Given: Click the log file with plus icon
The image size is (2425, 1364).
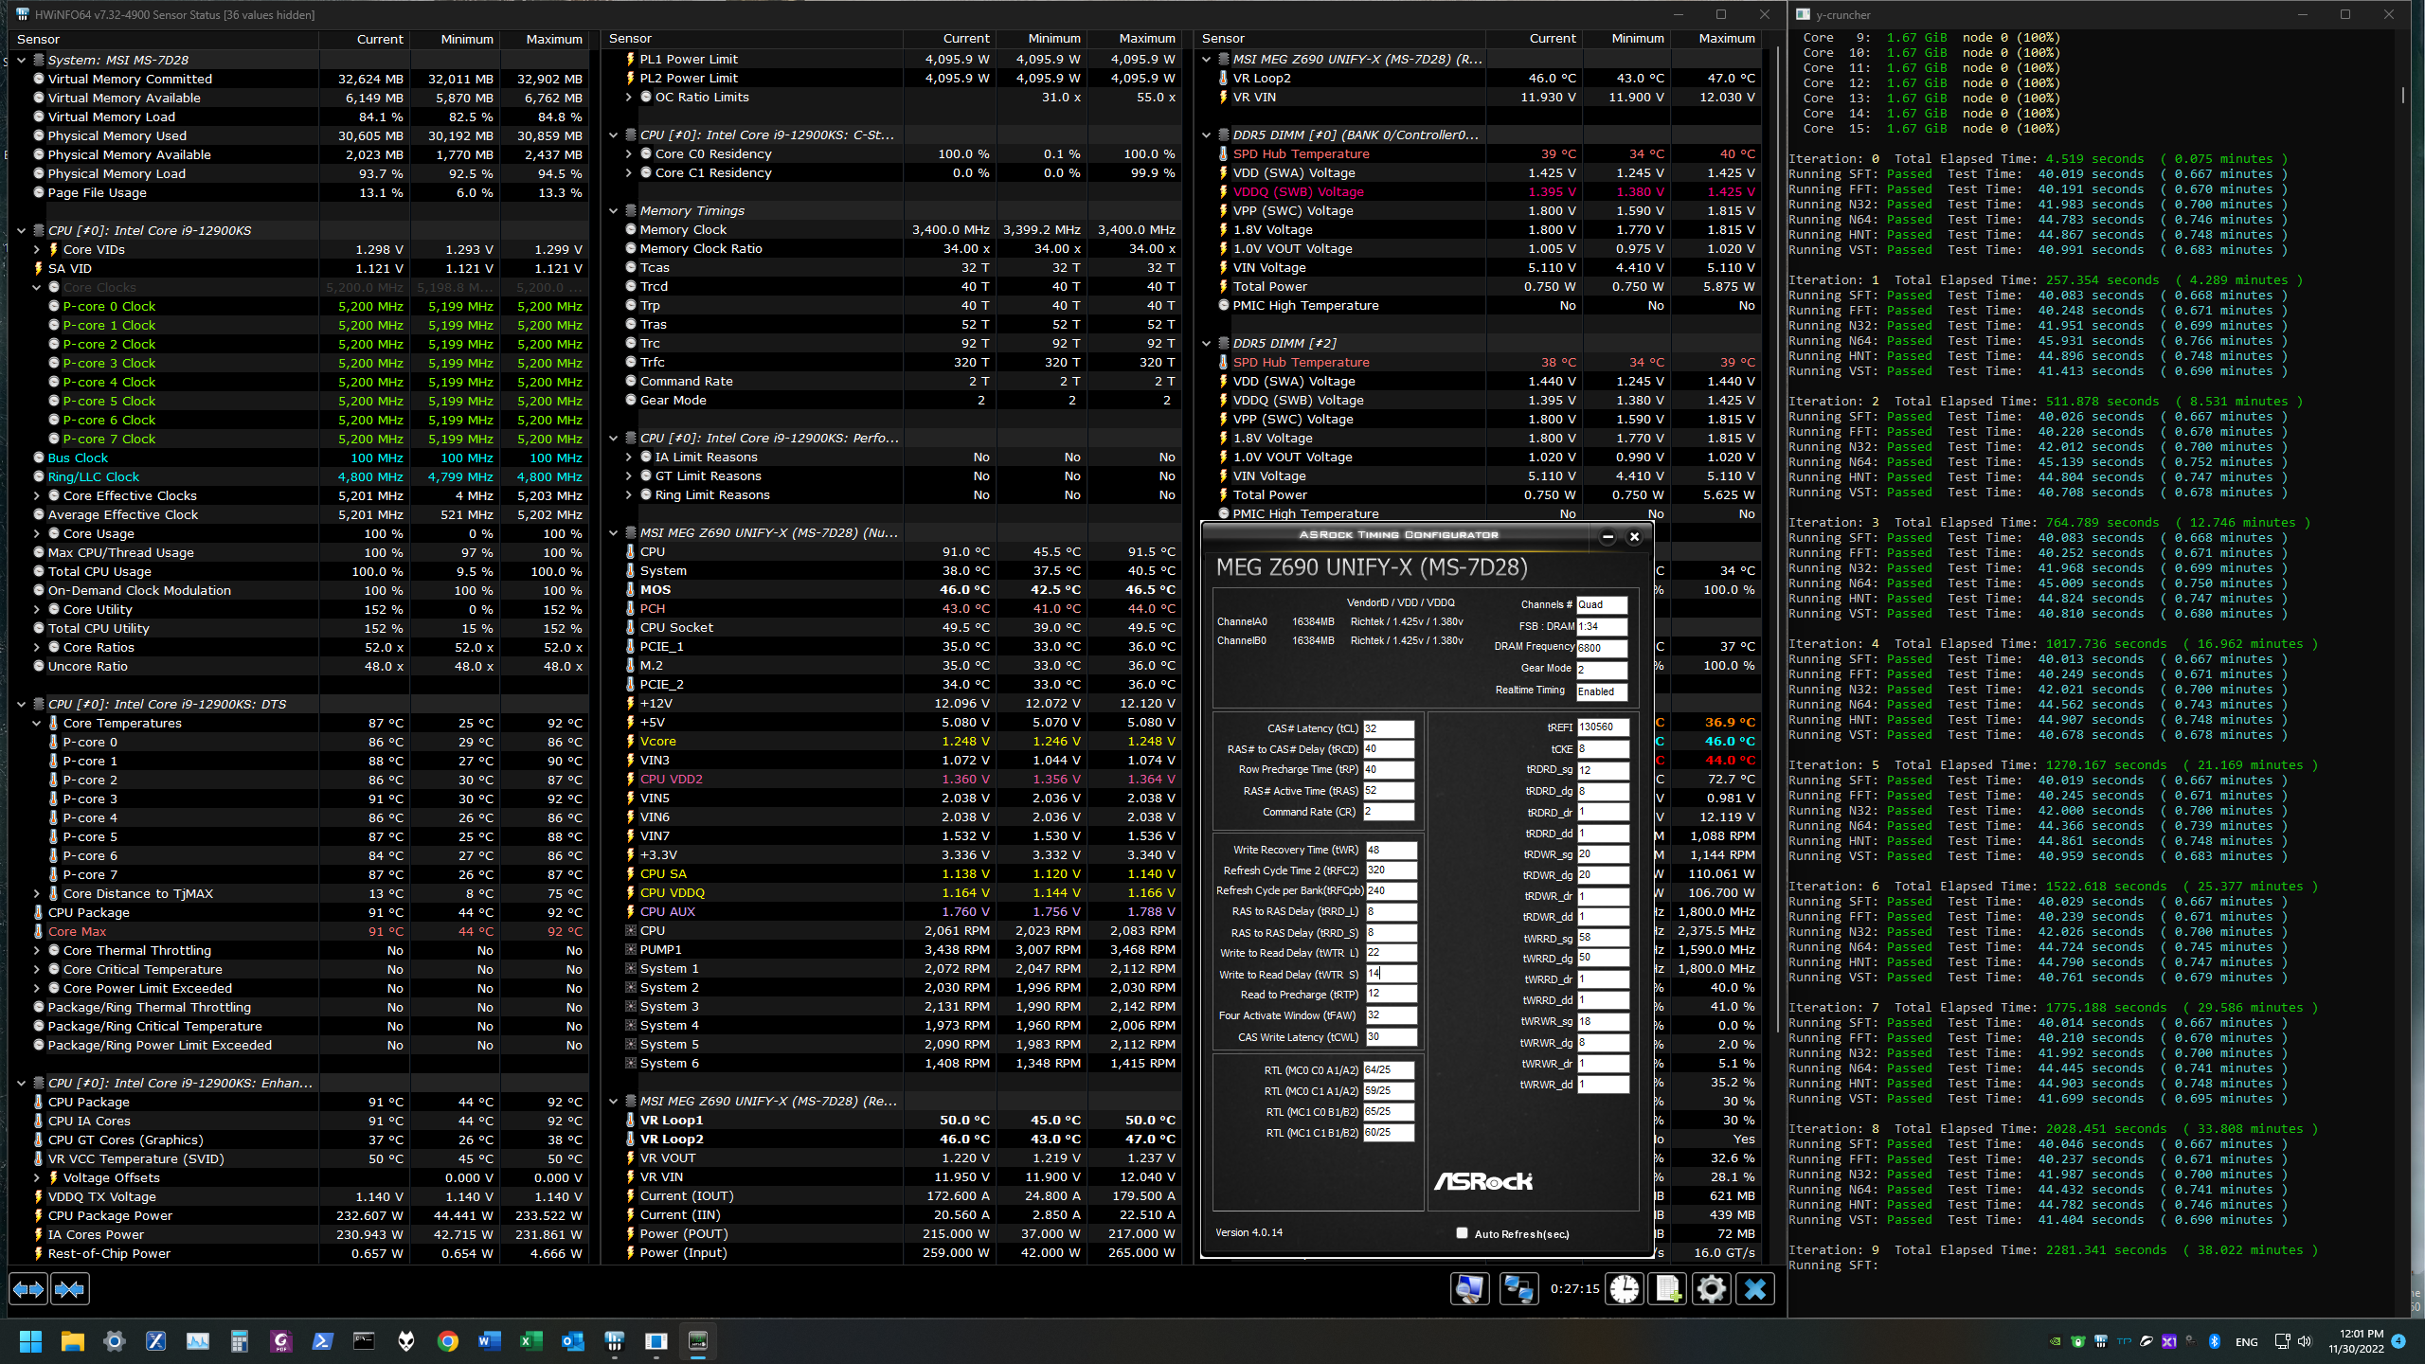Looking at the screenshot, I should (1668, 1289).
